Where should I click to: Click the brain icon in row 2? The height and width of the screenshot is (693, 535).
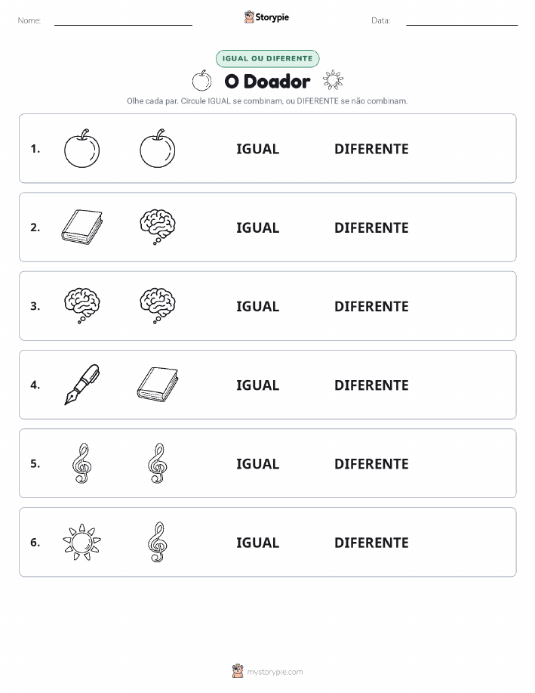[x=158, y=227]
